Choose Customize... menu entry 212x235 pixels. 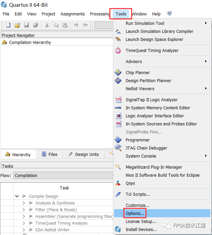click(x=137, y=205)
